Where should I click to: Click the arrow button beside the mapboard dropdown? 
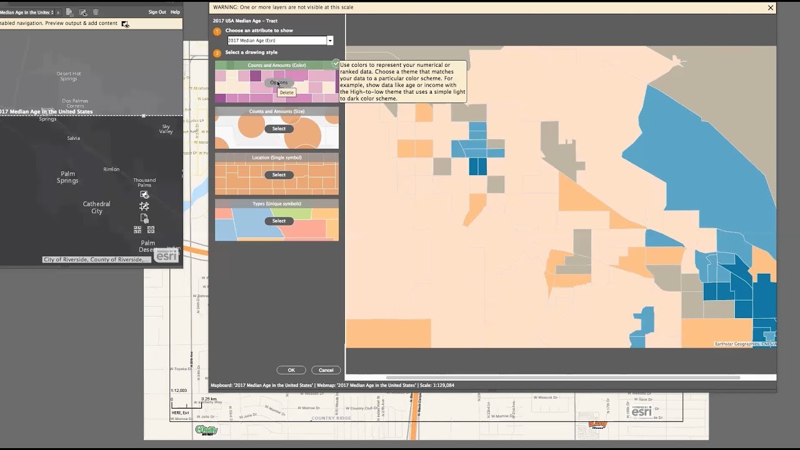click(x=58, y=12)
